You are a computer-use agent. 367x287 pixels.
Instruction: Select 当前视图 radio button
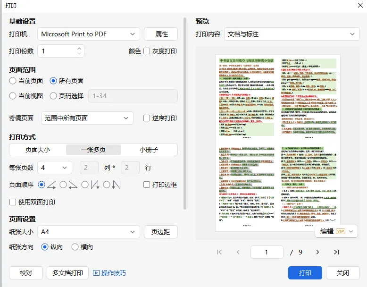pos(13,96)
